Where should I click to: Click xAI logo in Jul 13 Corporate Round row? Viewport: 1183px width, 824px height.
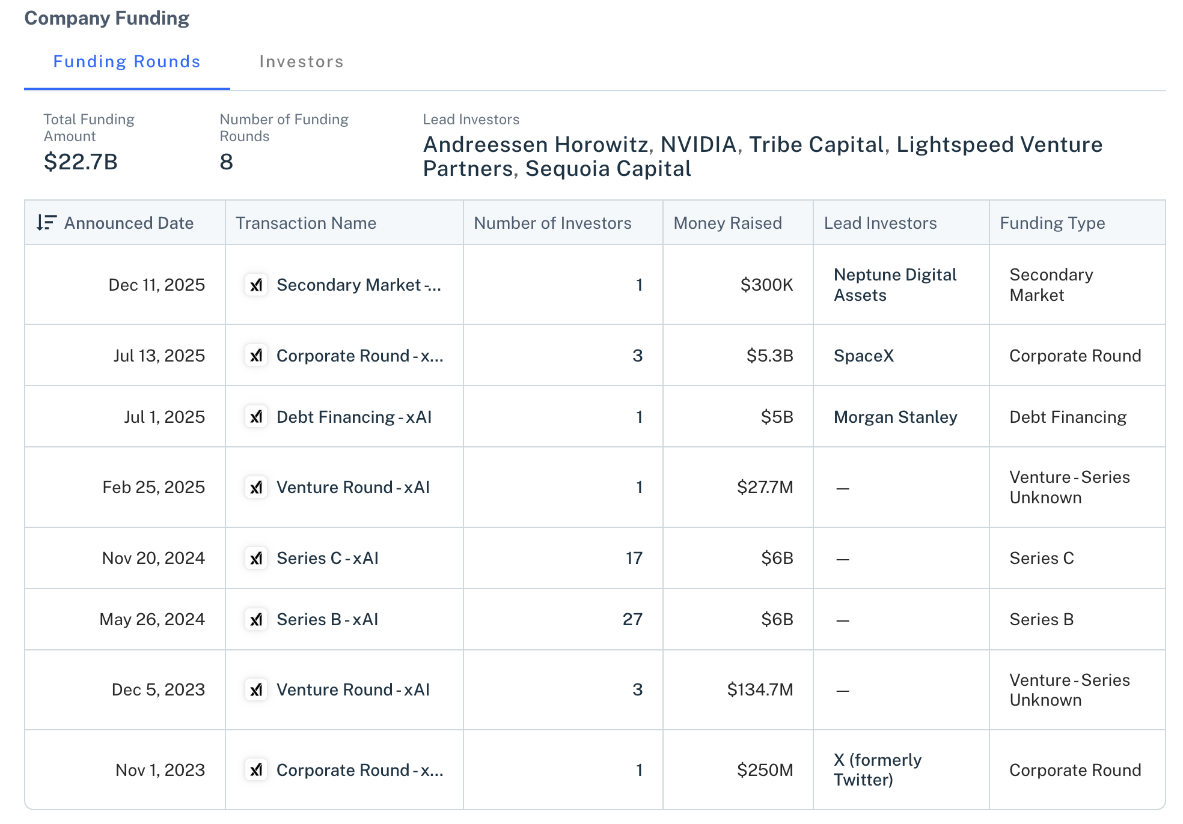click(x=256, y=356)
